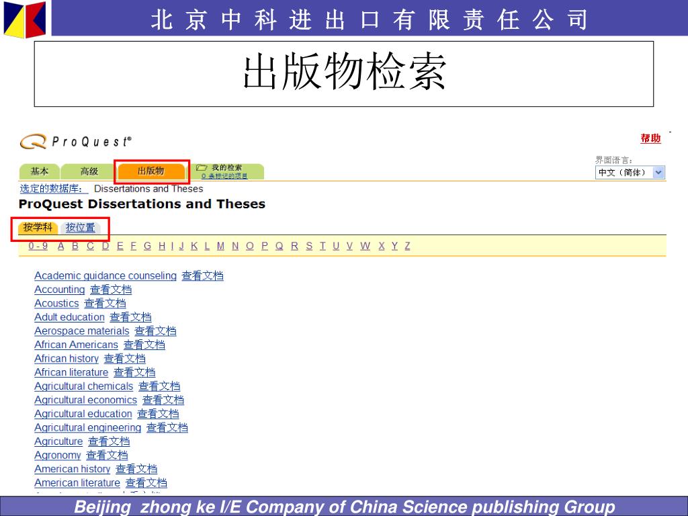
Task: Click the marked items link under 我的检索
Action: (224, 176)
